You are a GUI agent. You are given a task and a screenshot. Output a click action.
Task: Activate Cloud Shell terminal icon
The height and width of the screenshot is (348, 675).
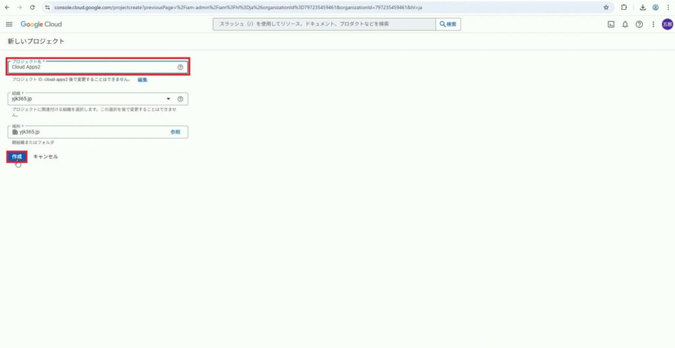click(x=611, y=24)
